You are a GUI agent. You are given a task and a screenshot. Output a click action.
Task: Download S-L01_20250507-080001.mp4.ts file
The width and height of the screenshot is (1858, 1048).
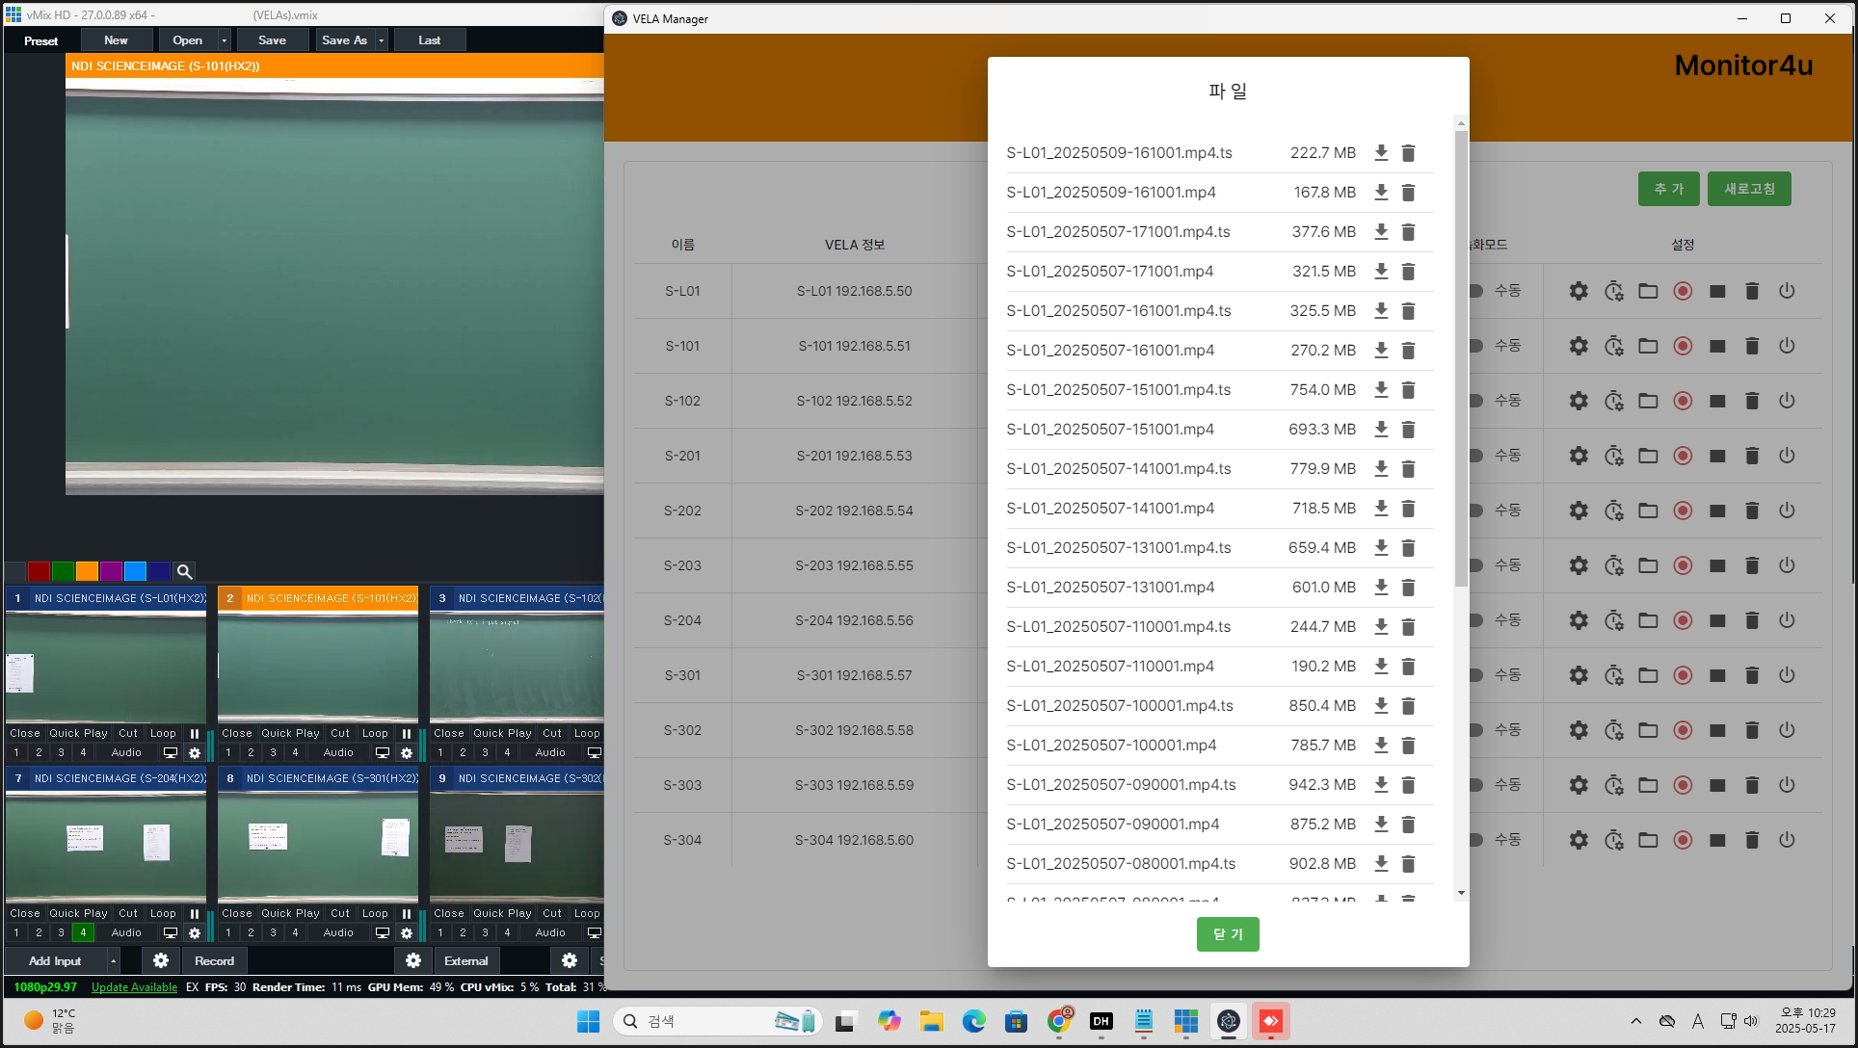pyautogui.click(x=1381, y=864)
